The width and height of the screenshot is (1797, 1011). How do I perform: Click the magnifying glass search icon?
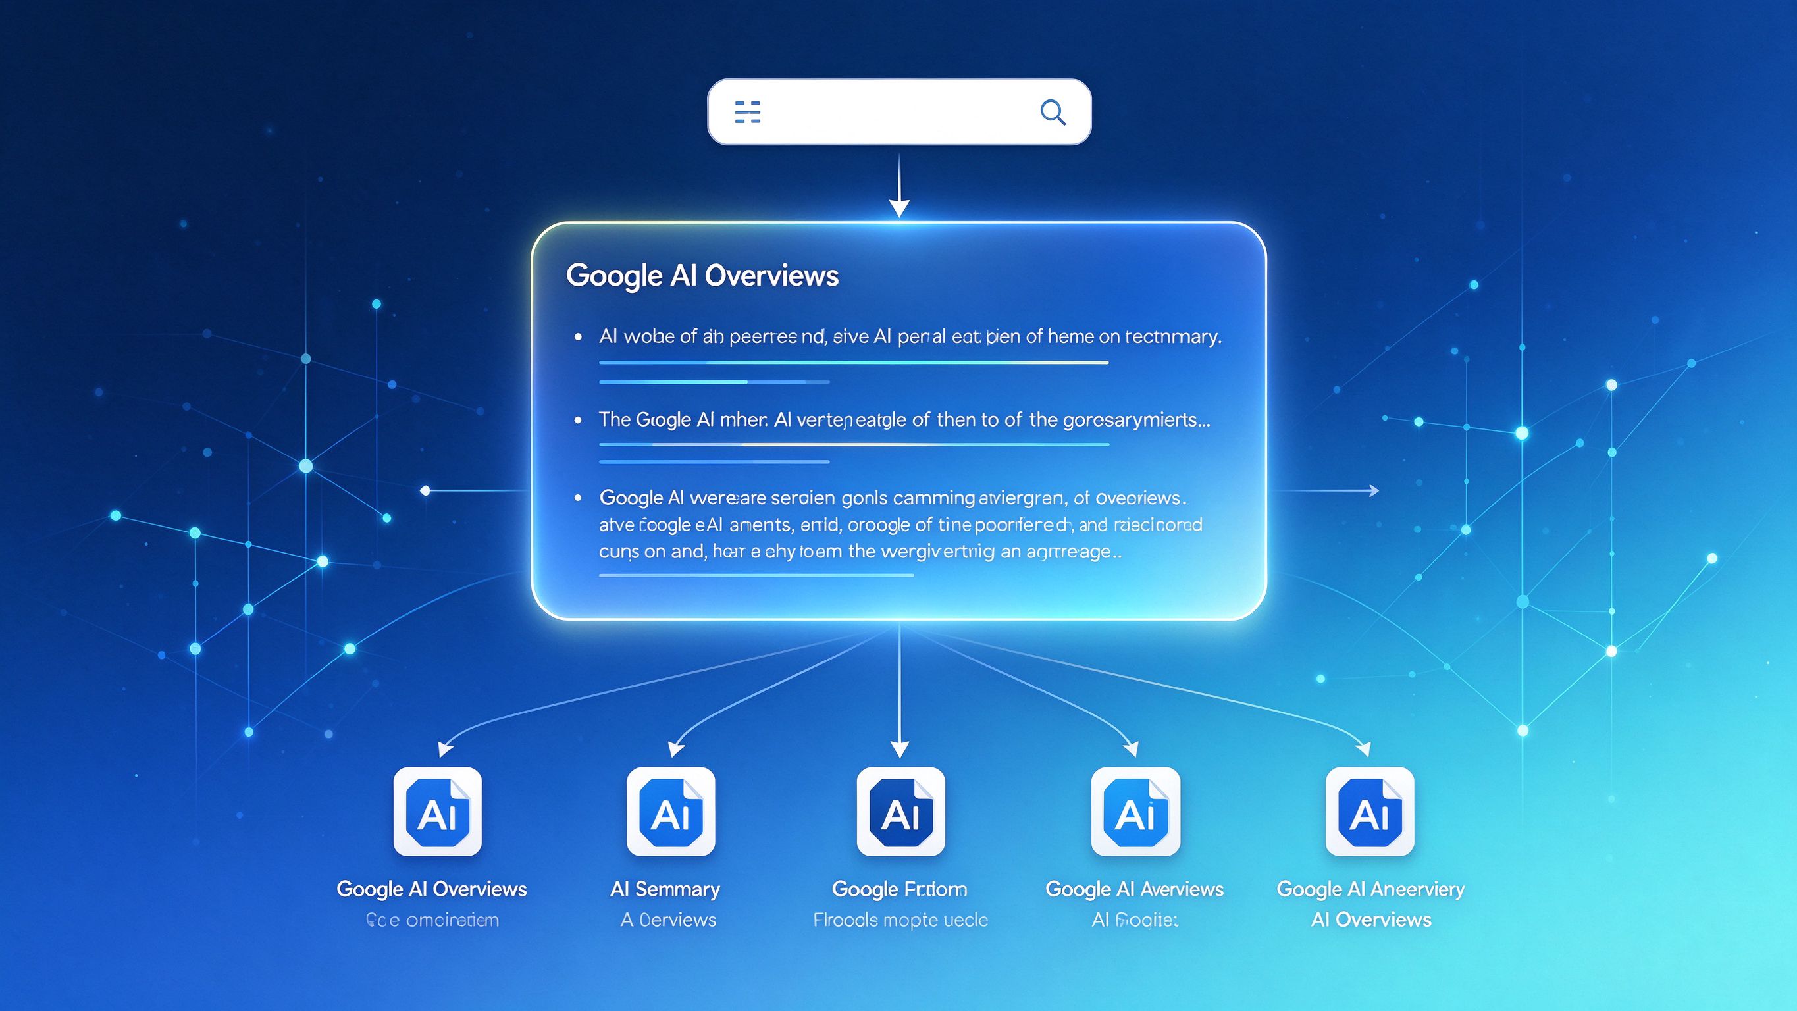click(1053, 112)
